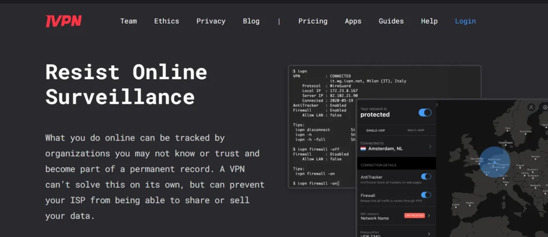Click the Login link

click(x=465, y=21)
